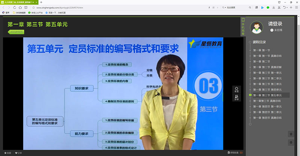
Task: Click the player share (分享) icon
Action: pyautogui.click(x=237, y=97)
